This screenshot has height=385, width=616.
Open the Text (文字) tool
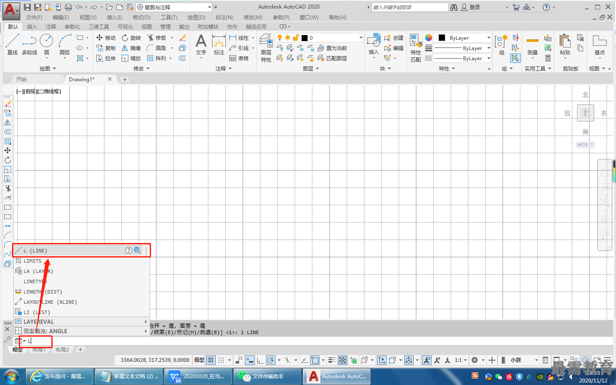201,45
